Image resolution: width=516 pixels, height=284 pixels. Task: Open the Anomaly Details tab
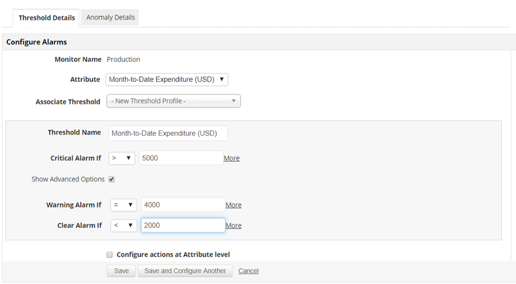point(110,17)
